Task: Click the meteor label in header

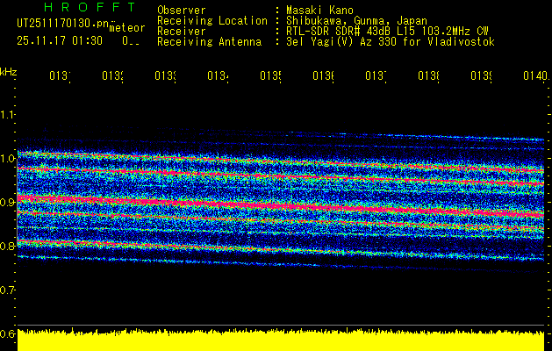Action: pos(125,29)
